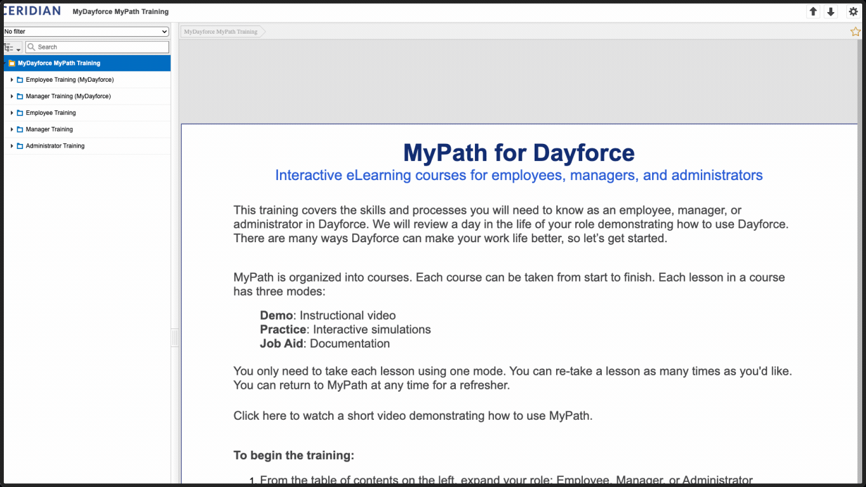Open the No filter dropdown
The image size is (866, 487).
[x=86, y=32]
